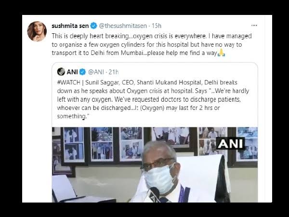Play the ANI video of the hospital CEO
This screenshot has width=289, height=217.
click(x=155, y=165)
